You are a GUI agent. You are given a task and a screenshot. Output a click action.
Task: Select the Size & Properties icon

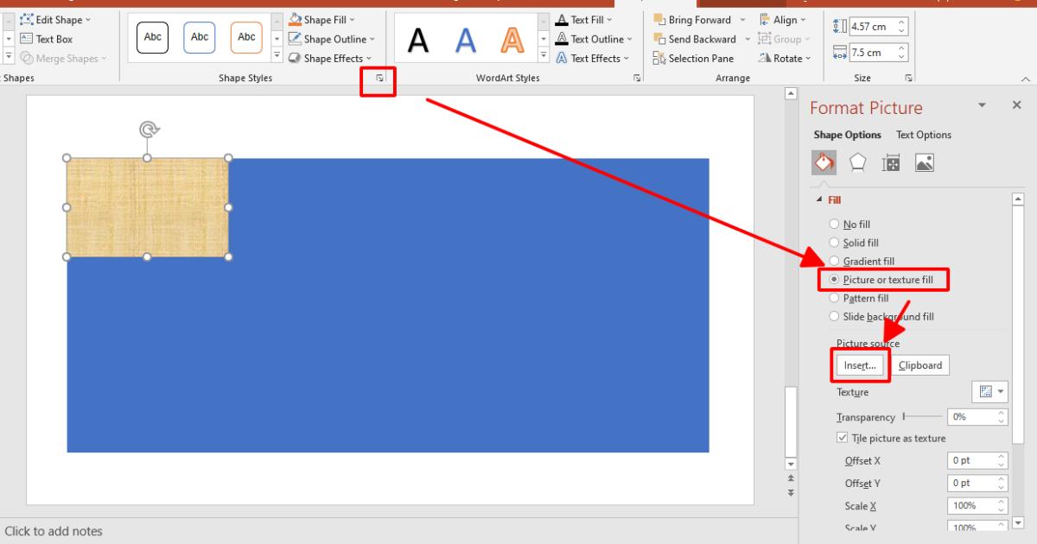tap(891, 162)
